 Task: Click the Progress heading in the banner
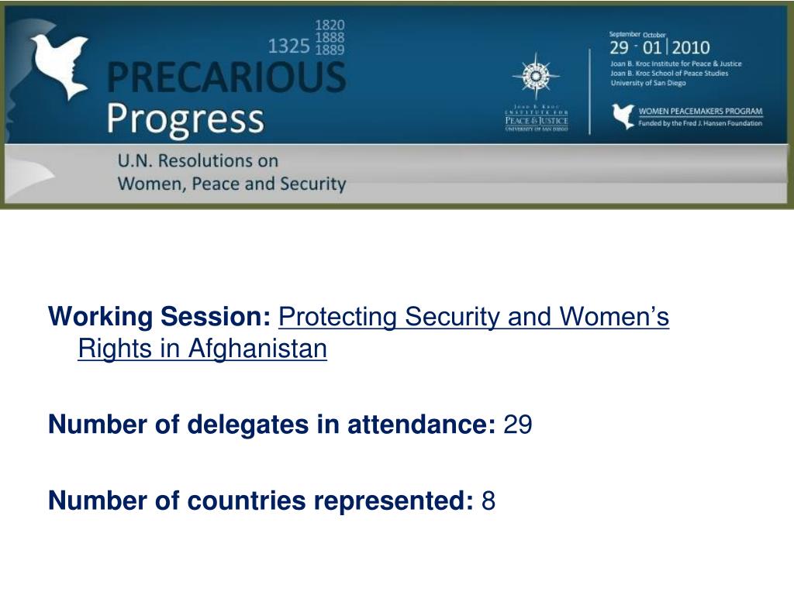pos(185,119)
